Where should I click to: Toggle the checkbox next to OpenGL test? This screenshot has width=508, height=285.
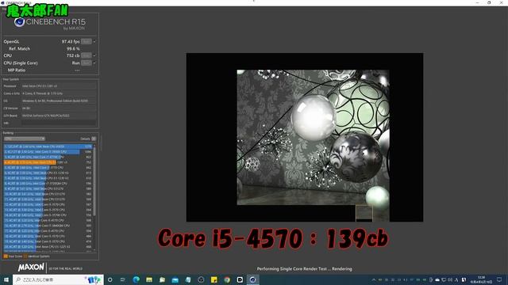tap(94, 41)
